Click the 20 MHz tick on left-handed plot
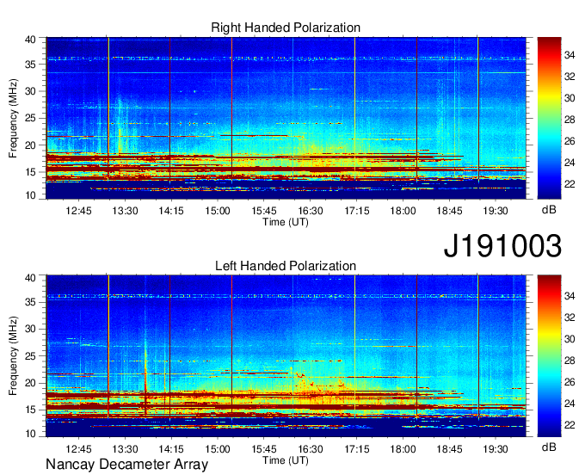Image resolution: width=585 pixels, height=475 pixels. (30, 383)
